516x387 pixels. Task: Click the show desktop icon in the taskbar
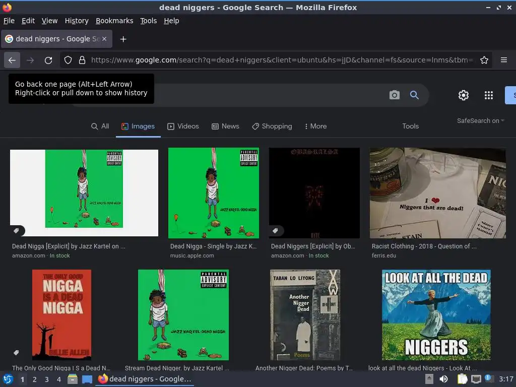click(x=87, y=379)
